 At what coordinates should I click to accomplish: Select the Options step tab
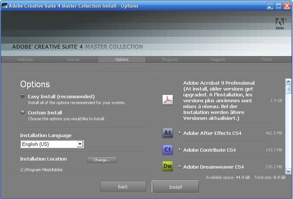(x=122, y=59)
